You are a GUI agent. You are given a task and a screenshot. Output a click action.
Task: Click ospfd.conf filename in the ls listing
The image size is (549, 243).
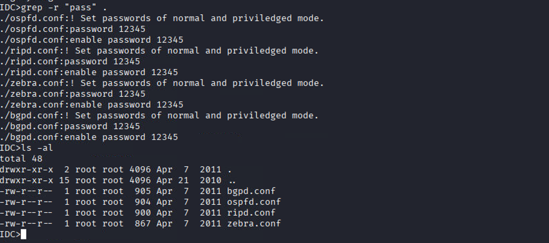point(253,202)
